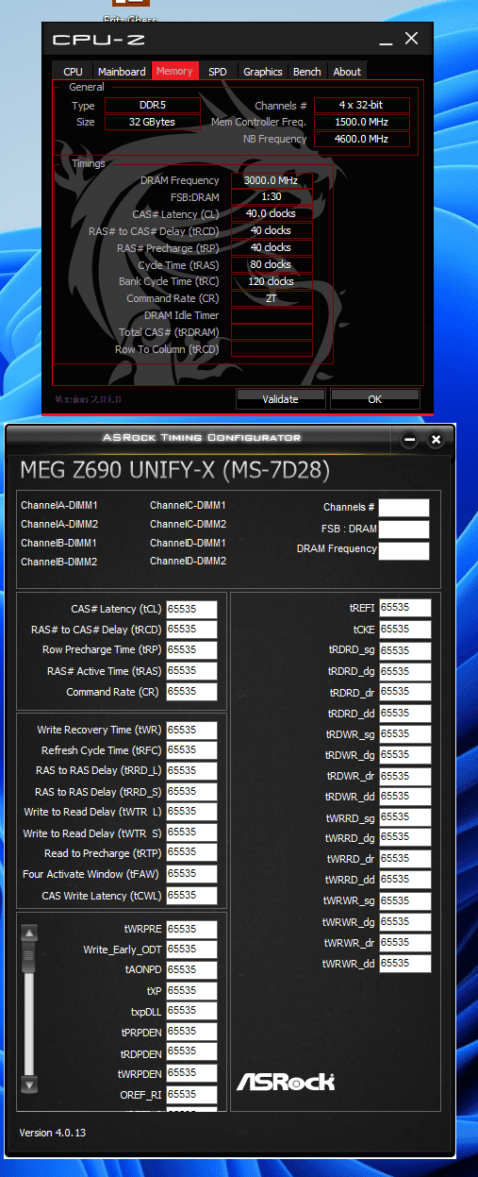Viewport: 478px width, 1177px height.
Task: Click the scrollbar thumb in the timing list
Action: pyautogui.click(x=29, y=955)
